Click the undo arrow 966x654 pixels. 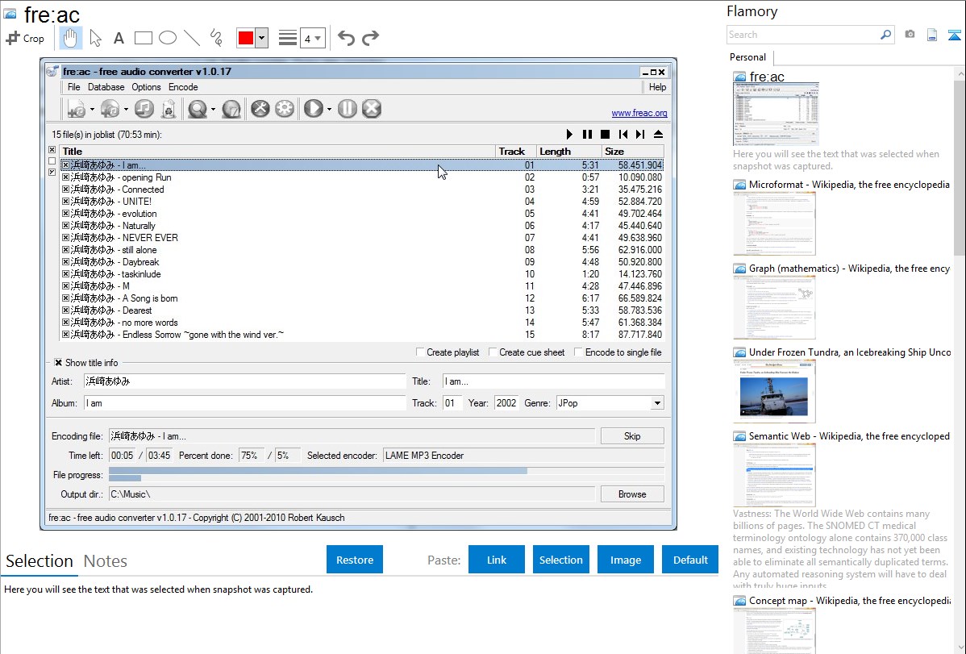pos(346,38)
